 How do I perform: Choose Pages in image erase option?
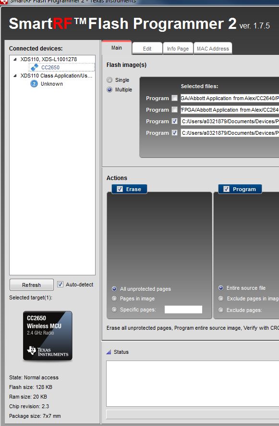tap(114, 298)
